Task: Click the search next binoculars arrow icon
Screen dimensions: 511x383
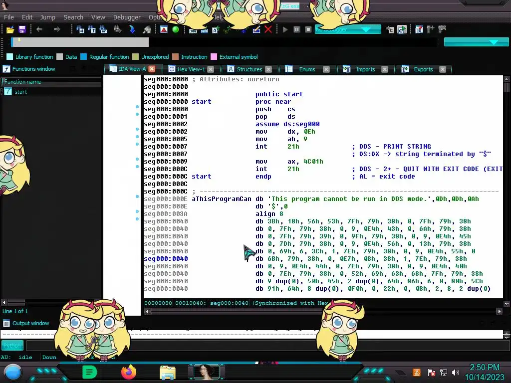Action: (117, 29)
